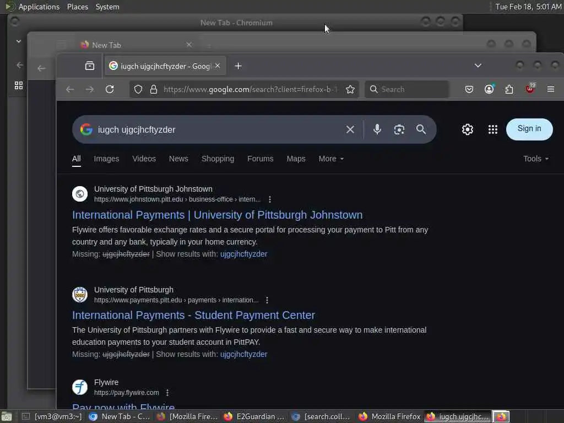
Task: Open the Firefox hamburger menu
Action: coord(550,89)
